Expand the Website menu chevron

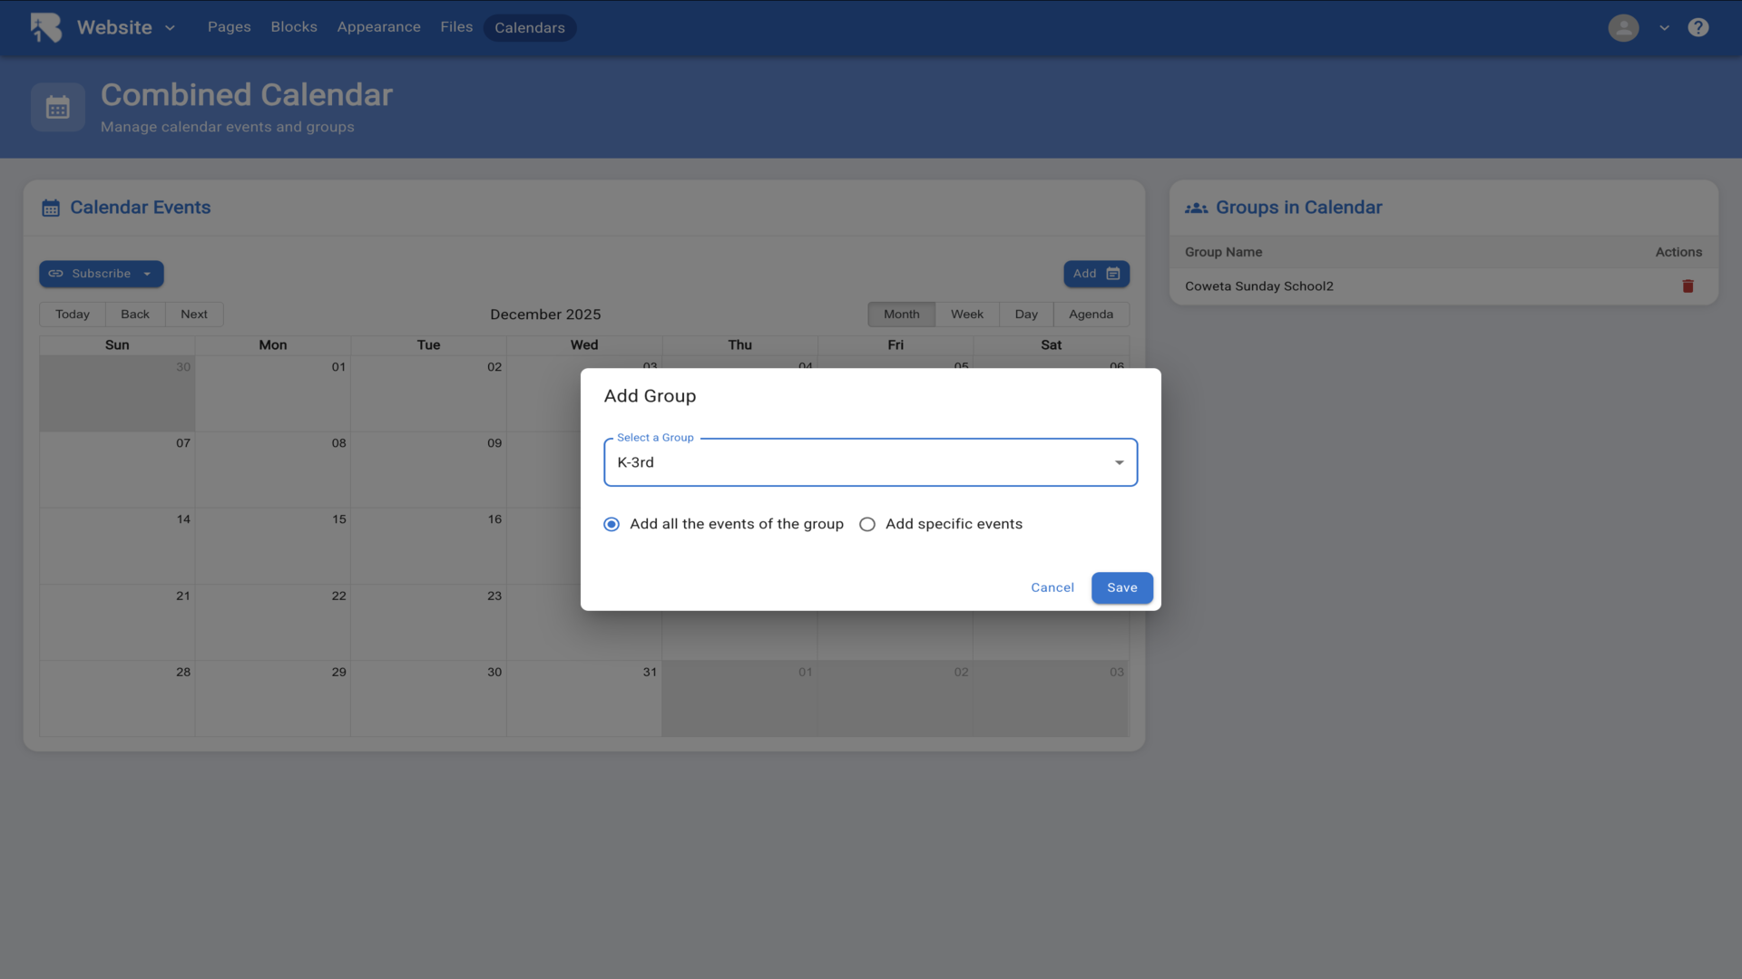pos(170,28)
